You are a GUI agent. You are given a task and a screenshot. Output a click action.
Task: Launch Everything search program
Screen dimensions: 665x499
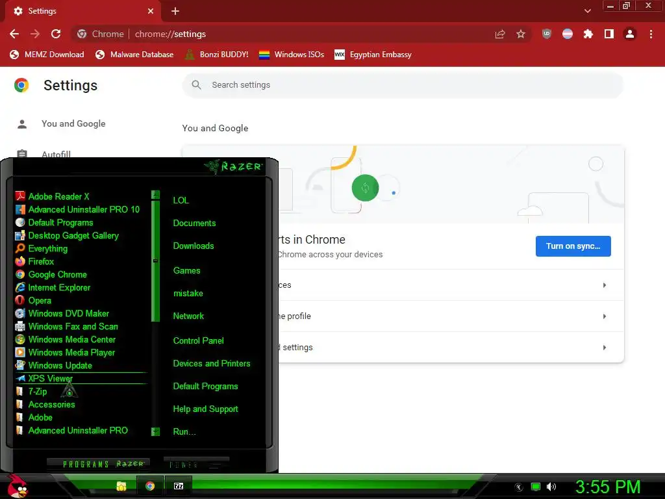pyautogui.click(x=41, y=248)
